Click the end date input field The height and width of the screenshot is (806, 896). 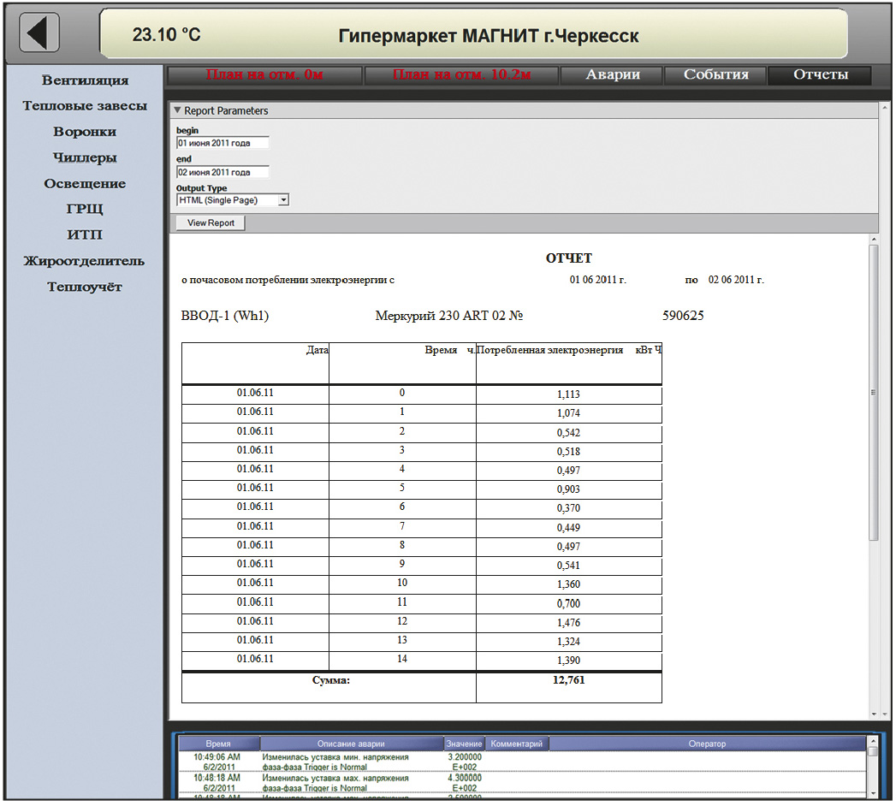click(223, 172)
